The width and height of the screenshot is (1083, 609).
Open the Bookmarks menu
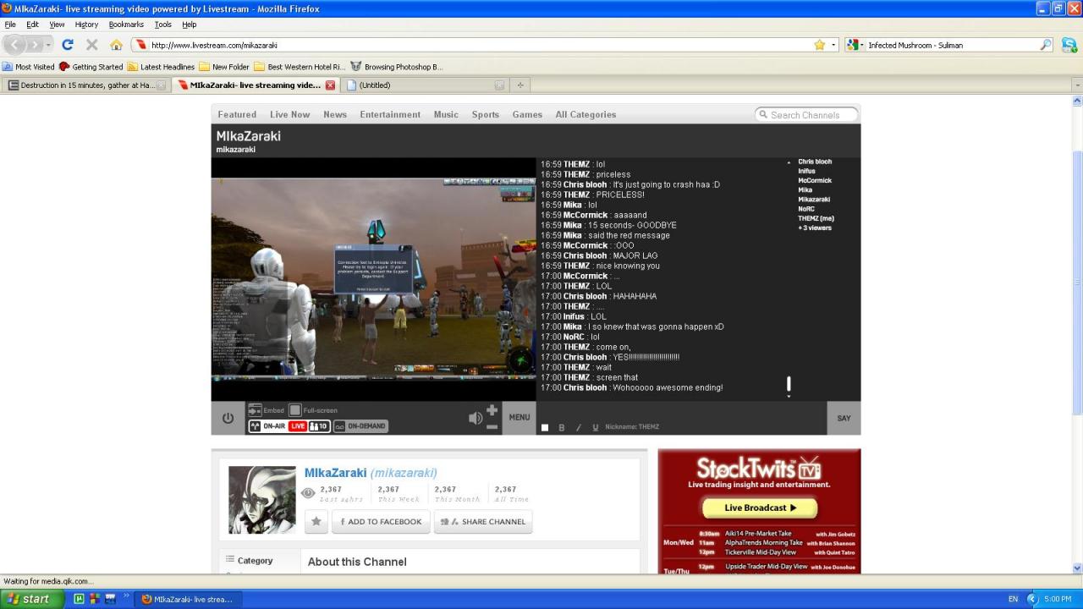coord(126,25)
